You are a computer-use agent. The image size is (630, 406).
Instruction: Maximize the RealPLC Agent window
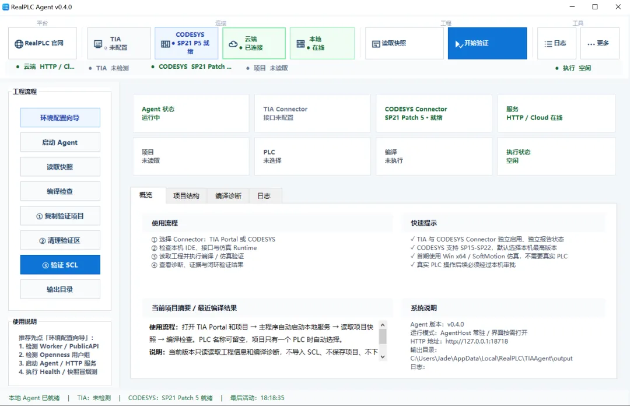(x=595, y=7)
